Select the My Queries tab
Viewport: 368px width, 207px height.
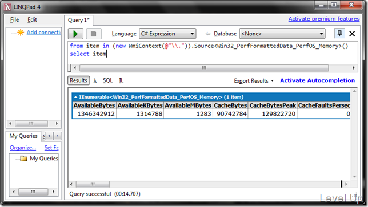pos(23,136)
